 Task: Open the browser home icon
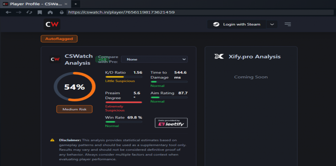tap(50, 12)
